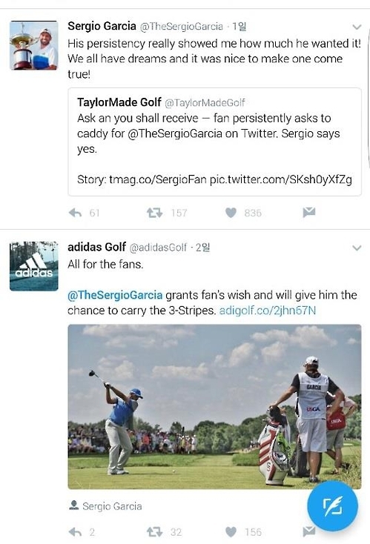Open adidas Golf tweet options chevron

point(357,248)
